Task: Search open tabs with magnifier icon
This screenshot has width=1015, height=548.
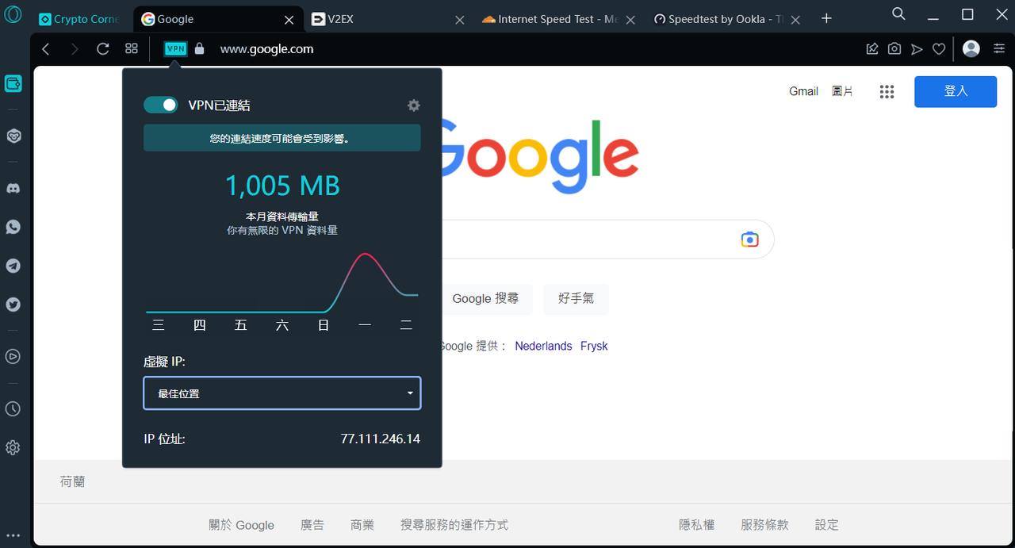Action: pos(898,14)
